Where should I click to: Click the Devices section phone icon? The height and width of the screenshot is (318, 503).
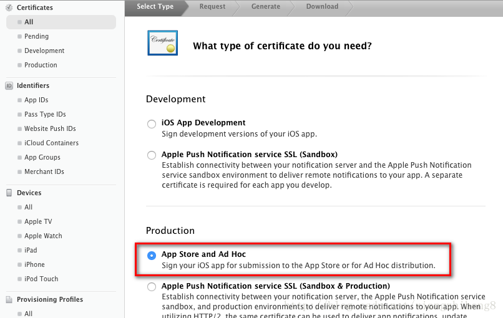point(9,193)
